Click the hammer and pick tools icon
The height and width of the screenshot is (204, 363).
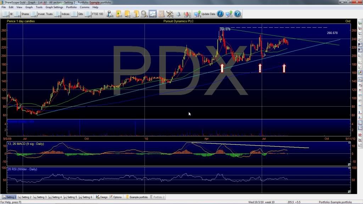[x=170, y=14]
